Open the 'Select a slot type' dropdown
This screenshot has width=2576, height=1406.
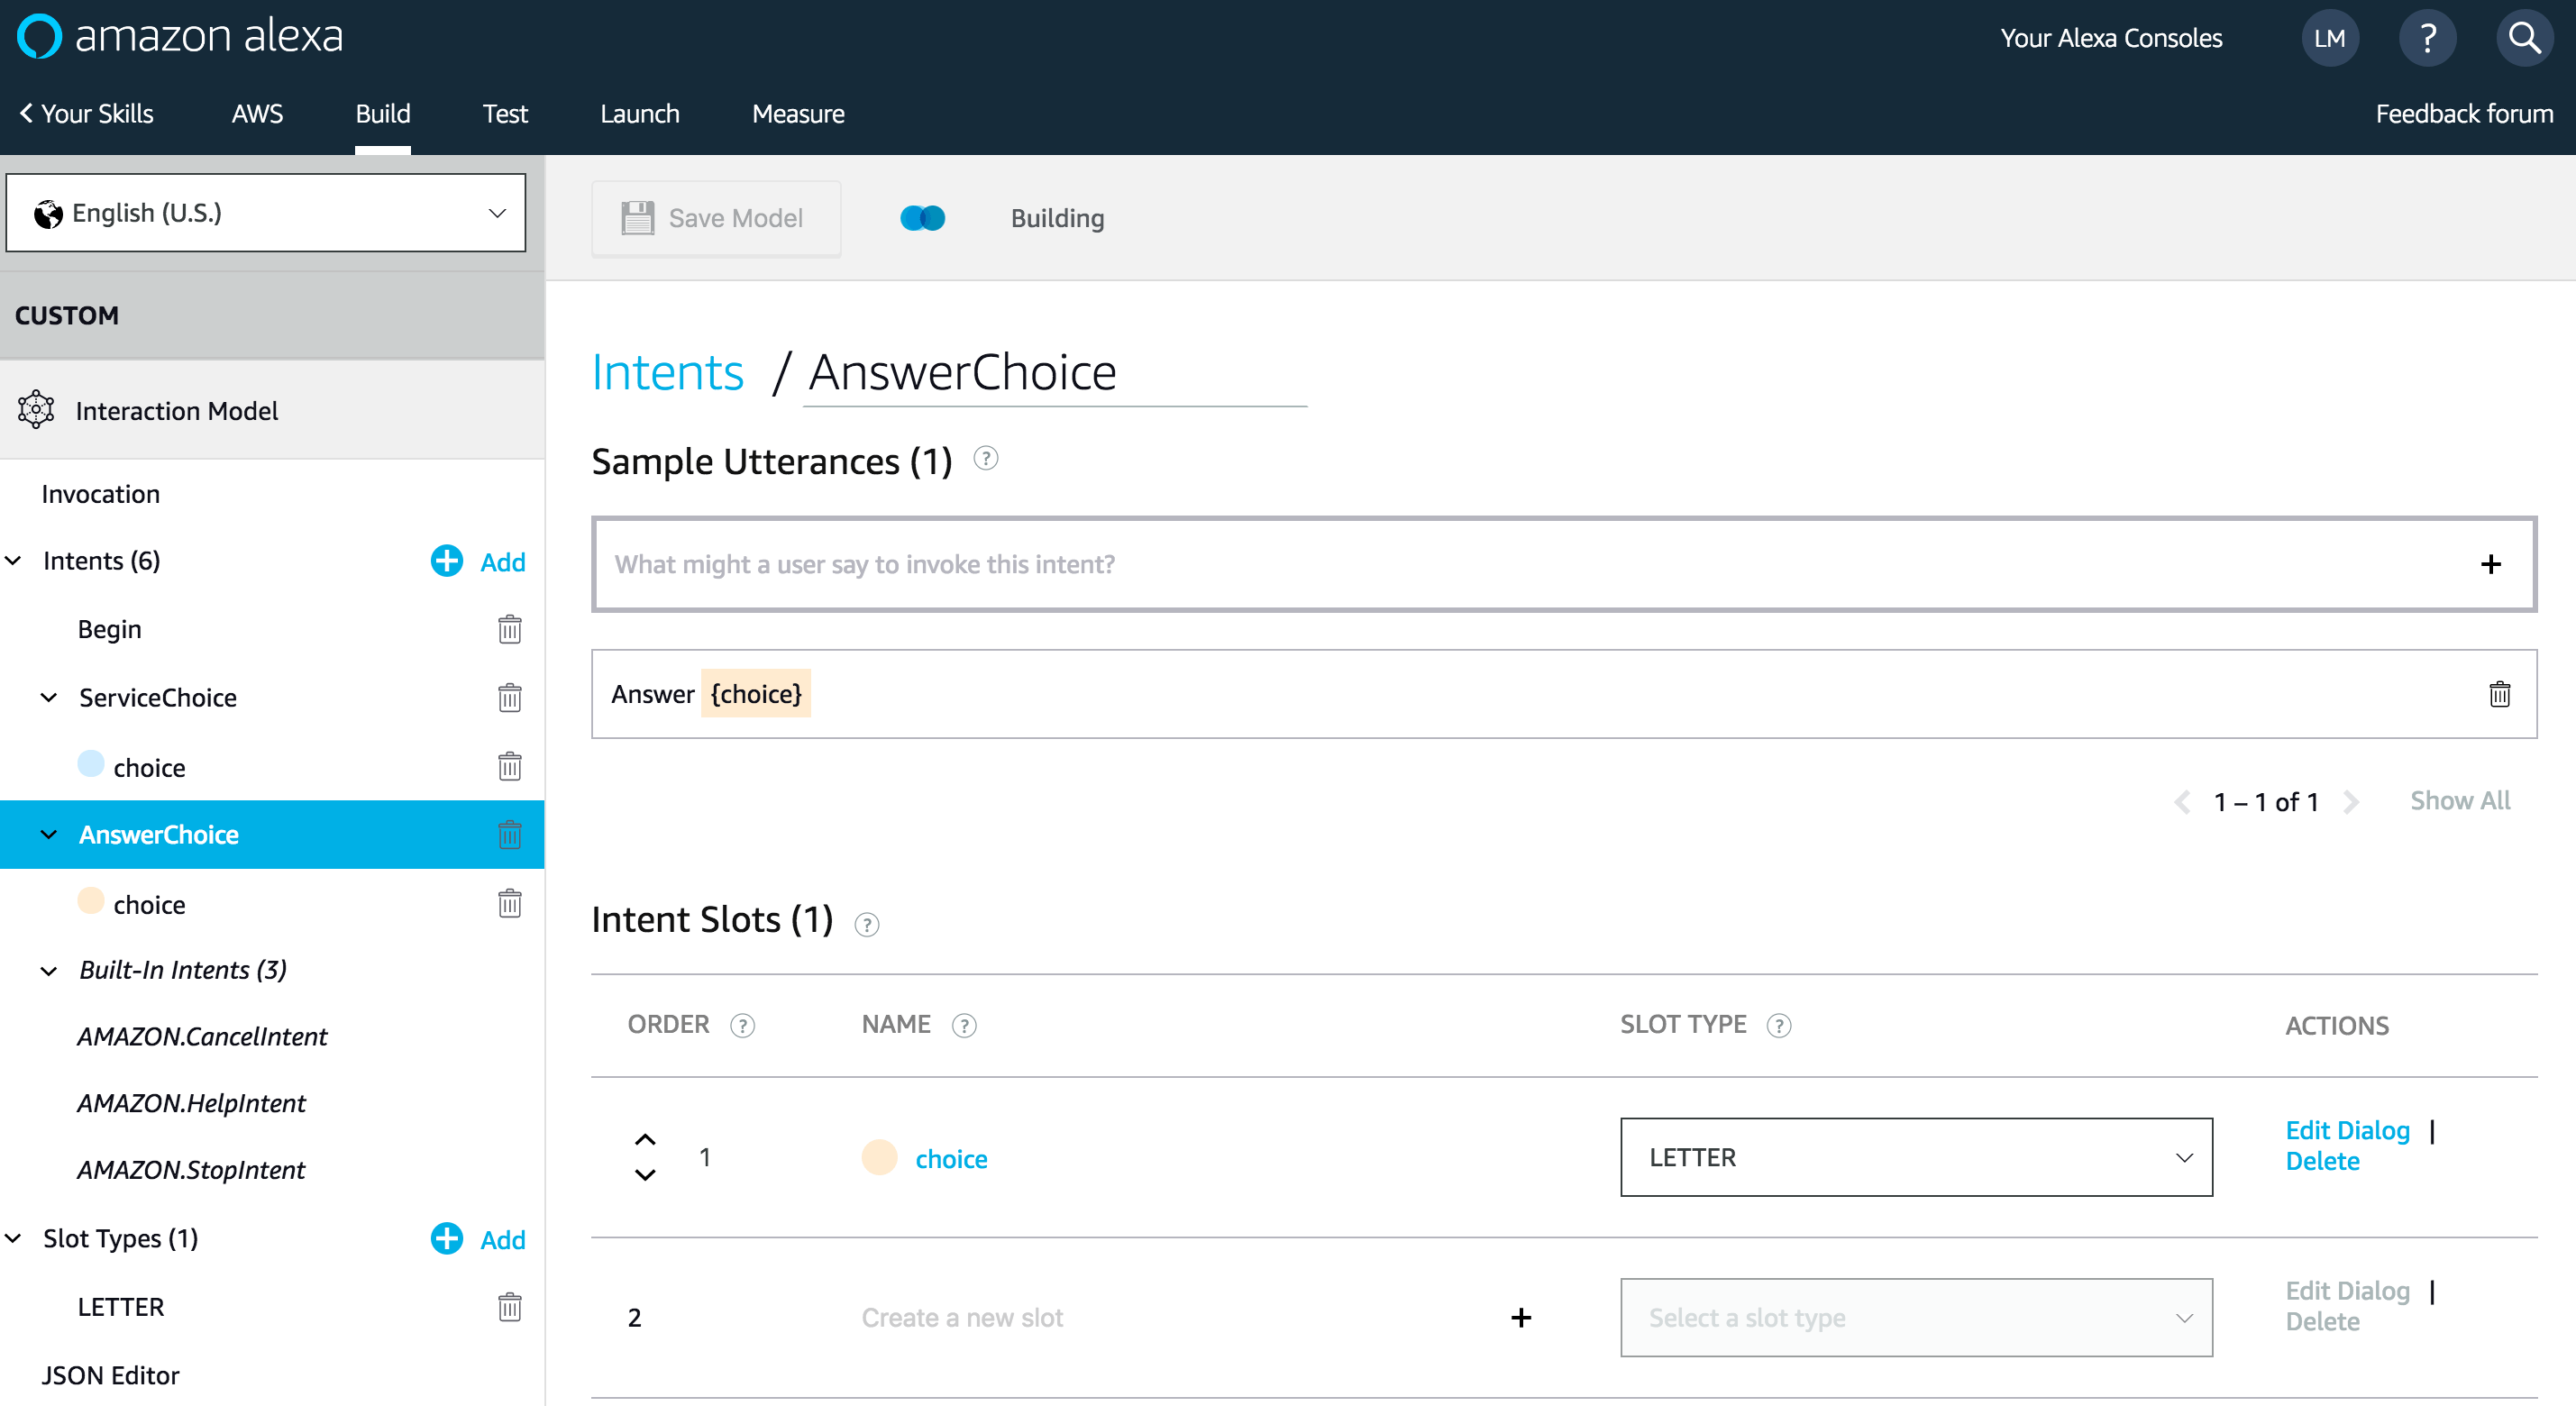pyautogui.click(x=1916, y=1317)
